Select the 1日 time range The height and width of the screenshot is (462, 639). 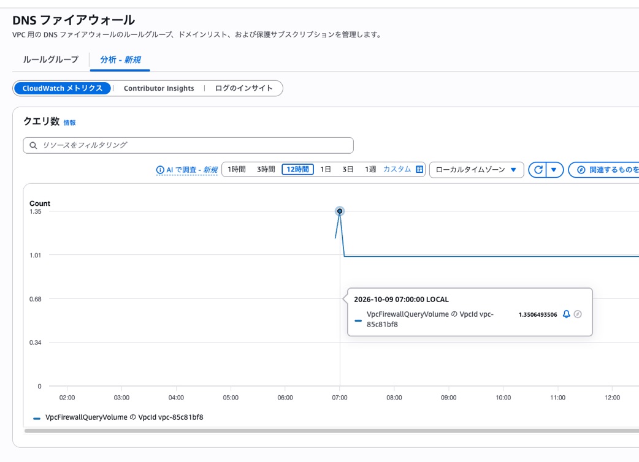[326, 169]
